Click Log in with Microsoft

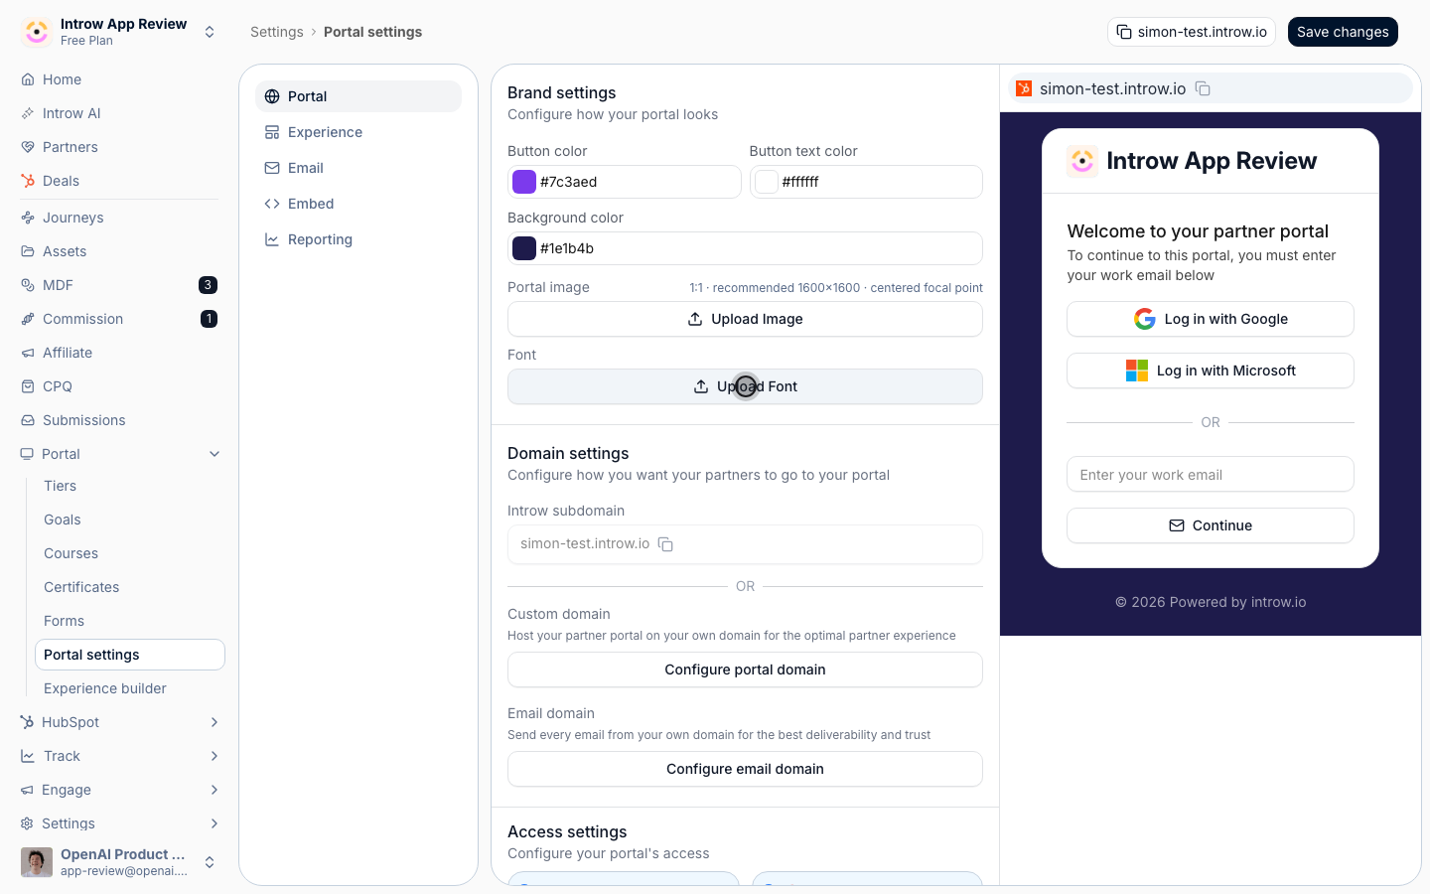(x=1211, y=371)
